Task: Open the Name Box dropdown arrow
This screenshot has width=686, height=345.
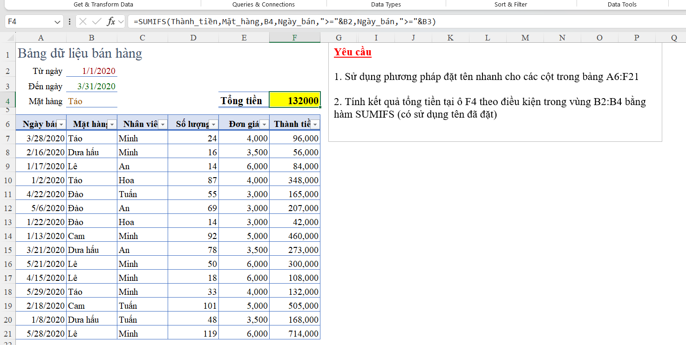Action: click(x=57, y=22)
